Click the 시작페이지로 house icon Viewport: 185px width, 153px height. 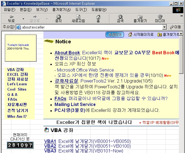pos(130,34)
